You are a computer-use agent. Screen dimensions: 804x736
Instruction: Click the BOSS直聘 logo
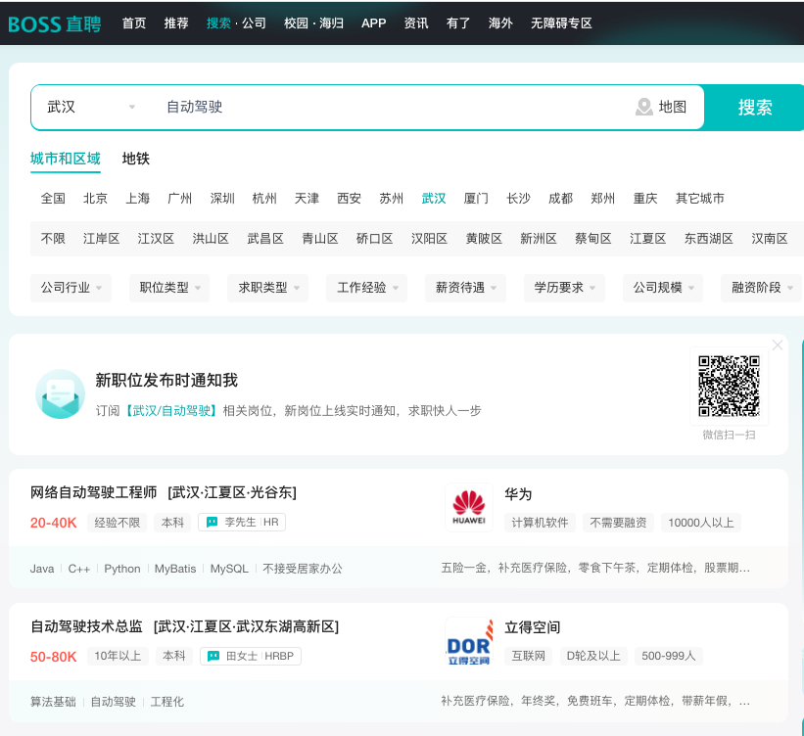55,23
